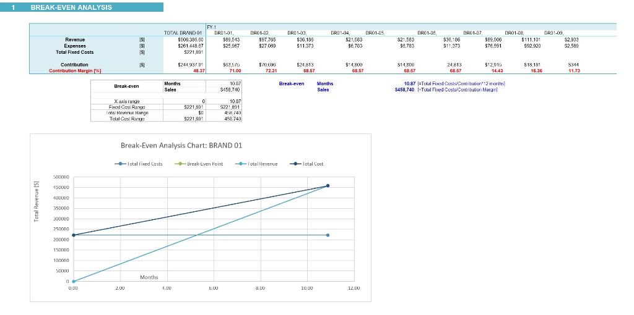Viewport: 634px width, 315px height.
Task: Click the Total Cost legend entry
Action: (x=307, y=164)
